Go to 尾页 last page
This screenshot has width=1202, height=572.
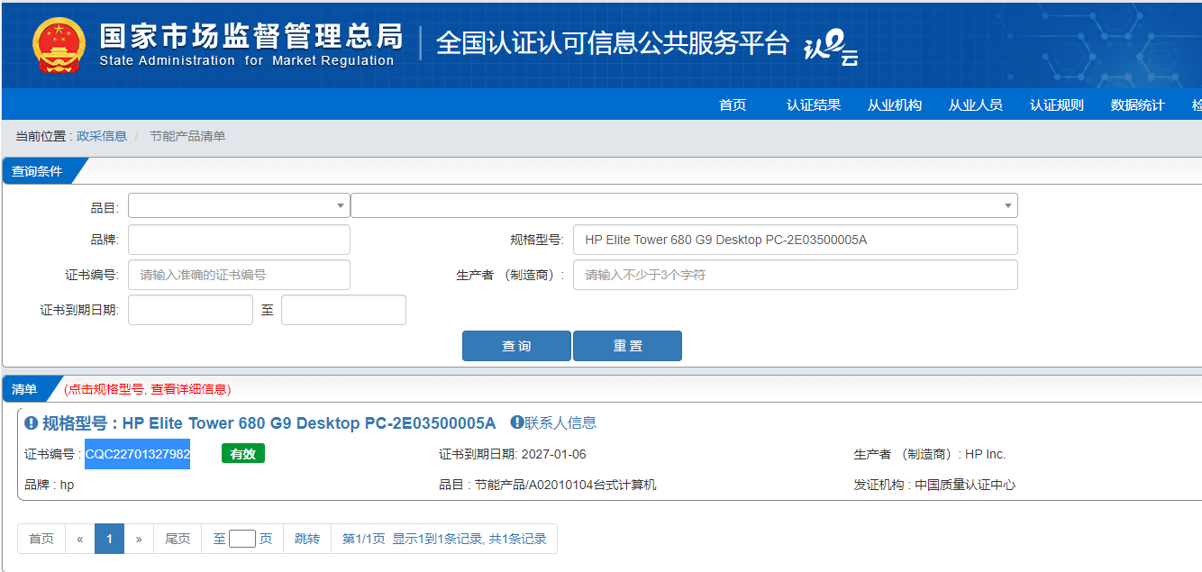pos(178,539)
